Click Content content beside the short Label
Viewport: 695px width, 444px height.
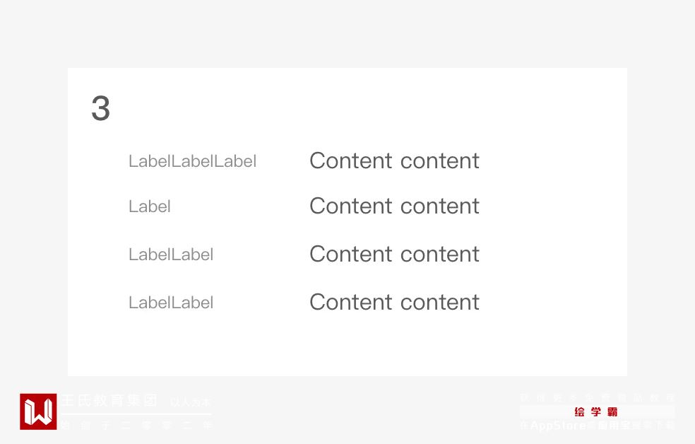tap(394, 206)
